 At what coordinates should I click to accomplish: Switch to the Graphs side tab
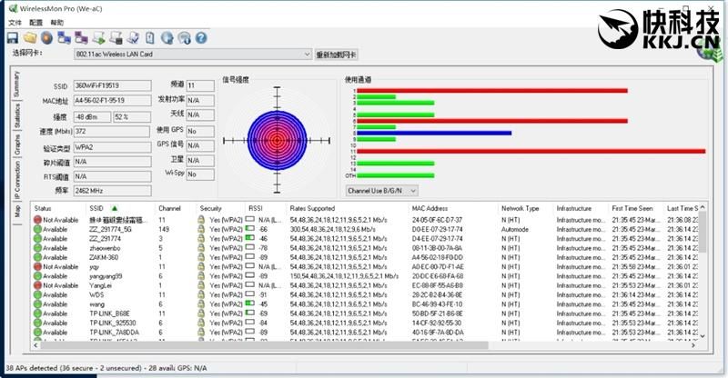click(17, 145)
